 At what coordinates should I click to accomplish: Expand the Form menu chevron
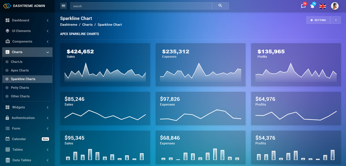(x=48, y=129)
